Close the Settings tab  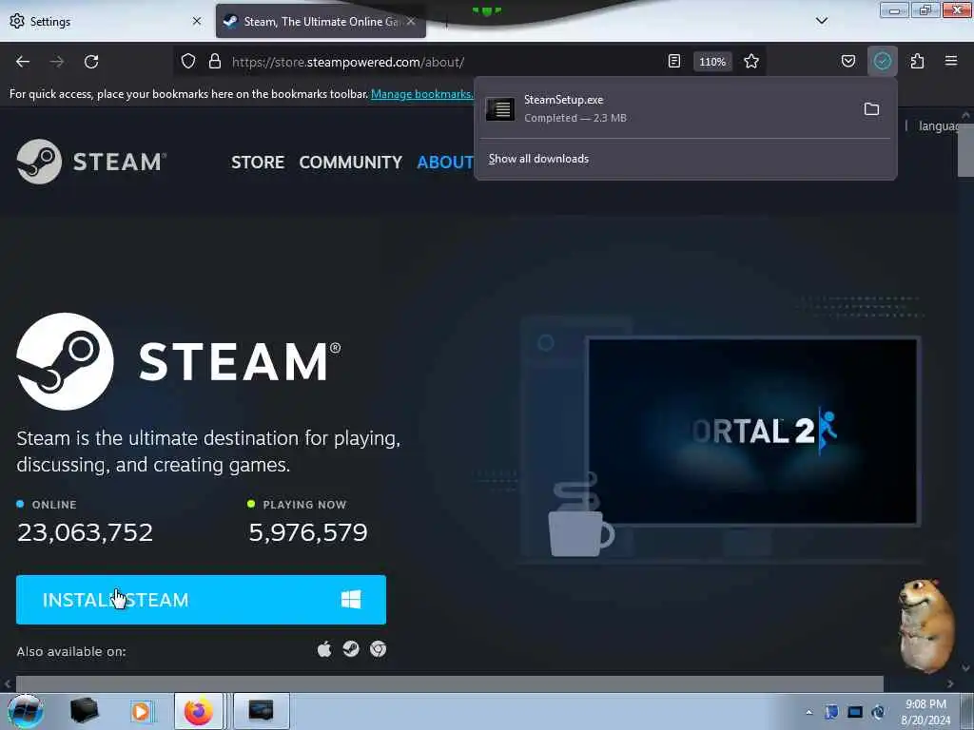click(x=197, y=21)
